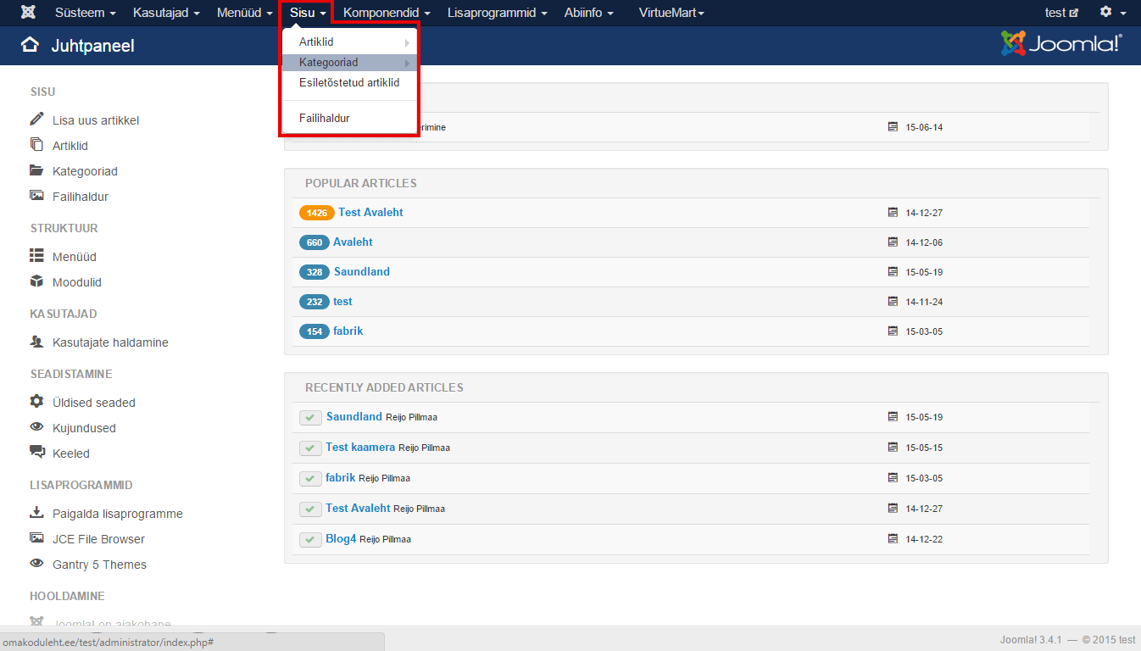The image size is (1141, 651).
Task: Open the Test Avaleht popular article link
Action: (370, 212)
